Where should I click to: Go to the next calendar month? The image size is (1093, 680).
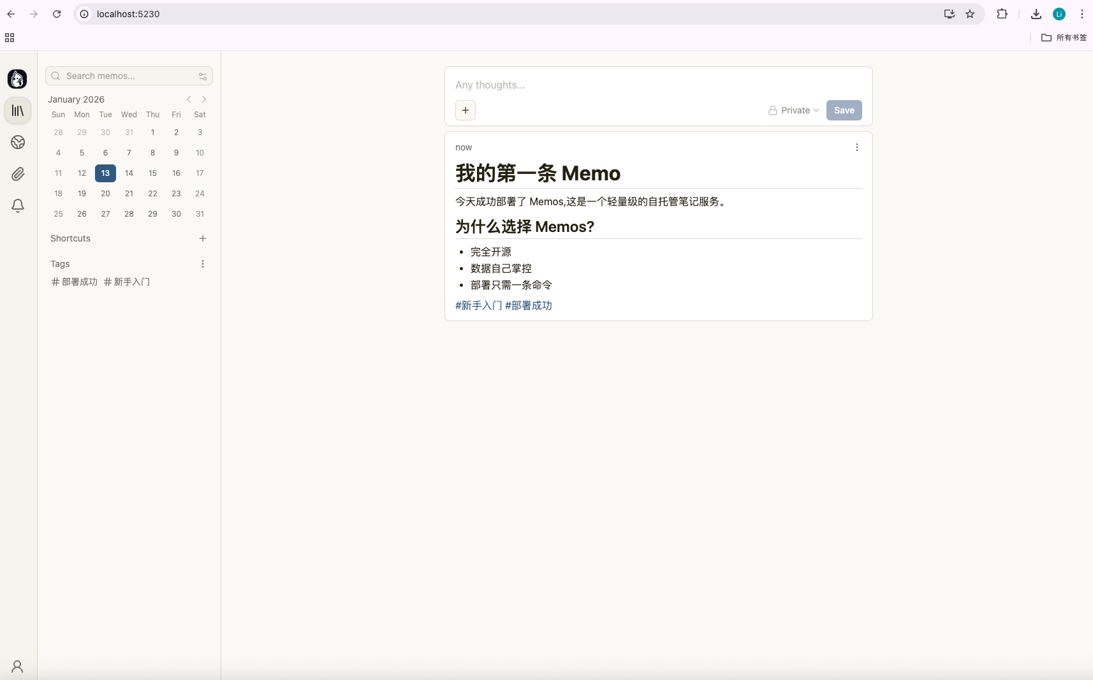pos(204,99)
